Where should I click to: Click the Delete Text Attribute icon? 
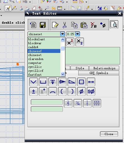tap(94, 25)
